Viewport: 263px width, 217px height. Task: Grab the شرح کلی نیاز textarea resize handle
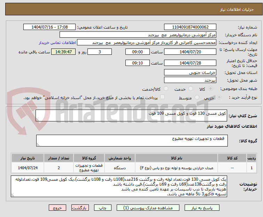(37, 120)
